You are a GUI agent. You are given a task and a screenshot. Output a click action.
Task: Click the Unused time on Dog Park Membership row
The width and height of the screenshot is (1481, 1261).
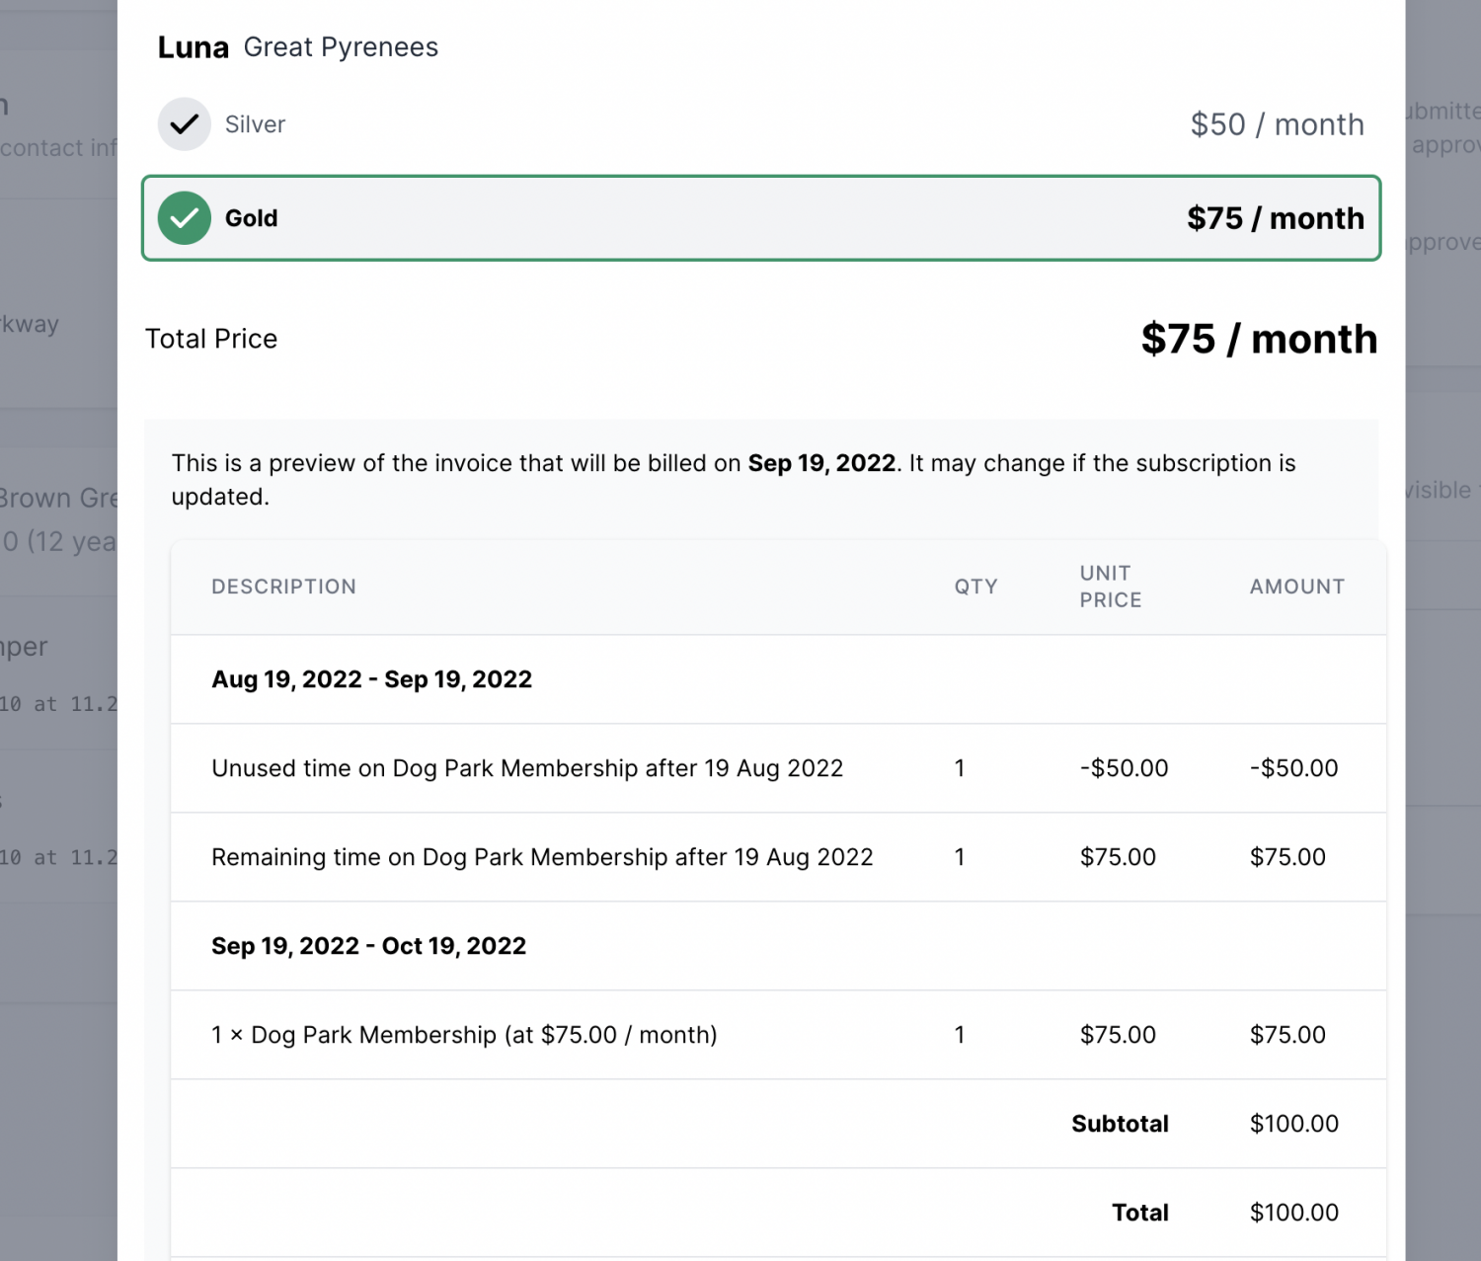pyautogui.click(x=527, y=768)
